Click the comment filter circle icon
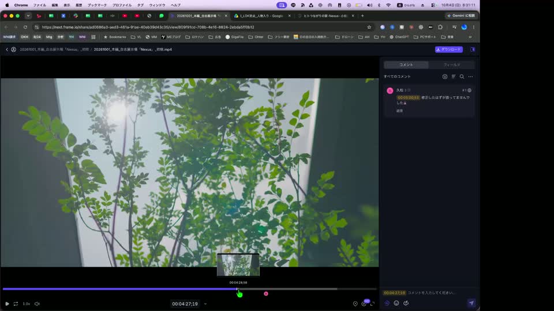The height and width of the screenshot is (311, 554). [x=445, y=77]
